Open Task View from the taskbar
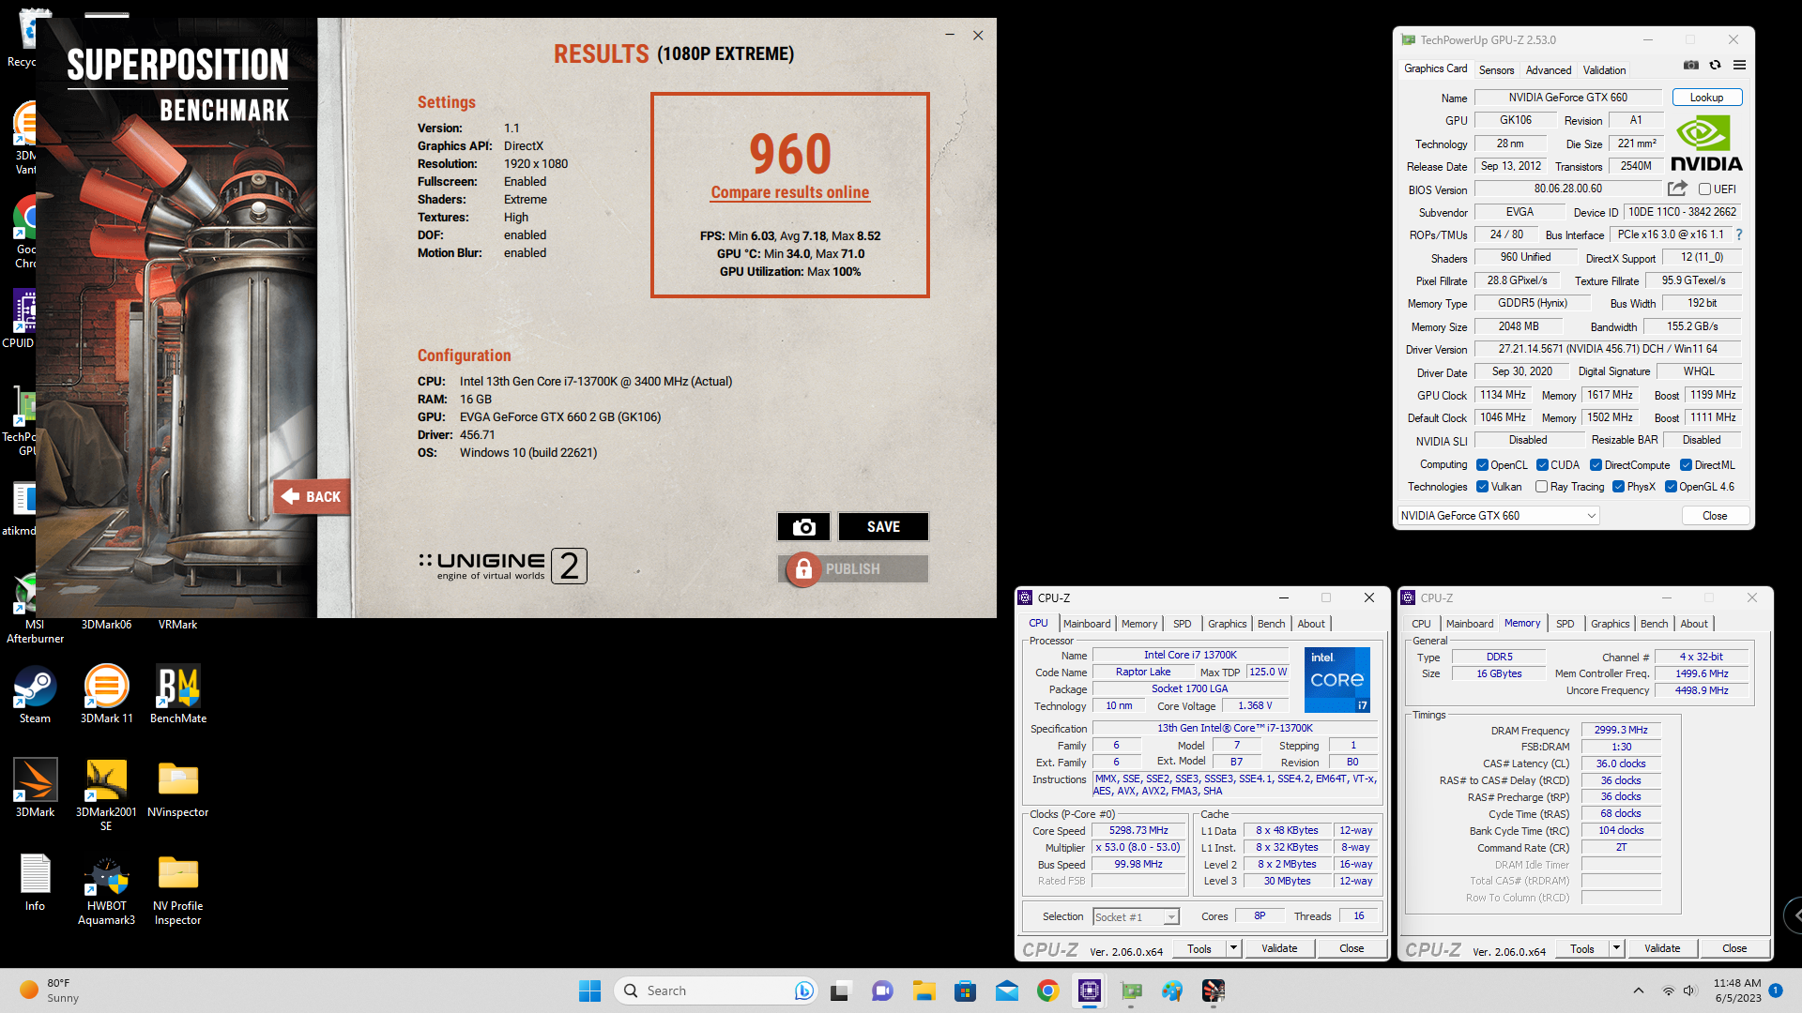 pos(841,990)
